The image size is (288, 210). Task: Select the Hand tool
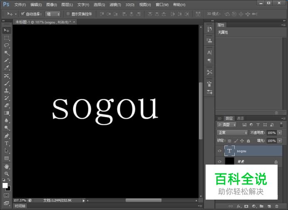6,166
